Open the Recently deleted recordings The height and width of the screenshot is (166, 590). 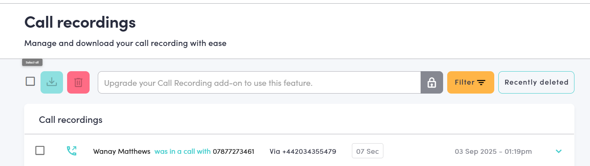click(536, 82)
